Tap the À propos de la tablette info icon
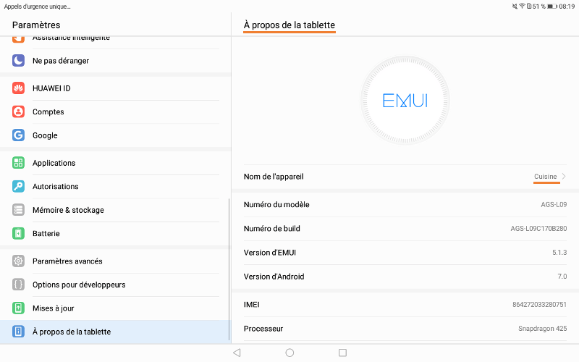Screen dimensions: 579x362 pos(19,332)
